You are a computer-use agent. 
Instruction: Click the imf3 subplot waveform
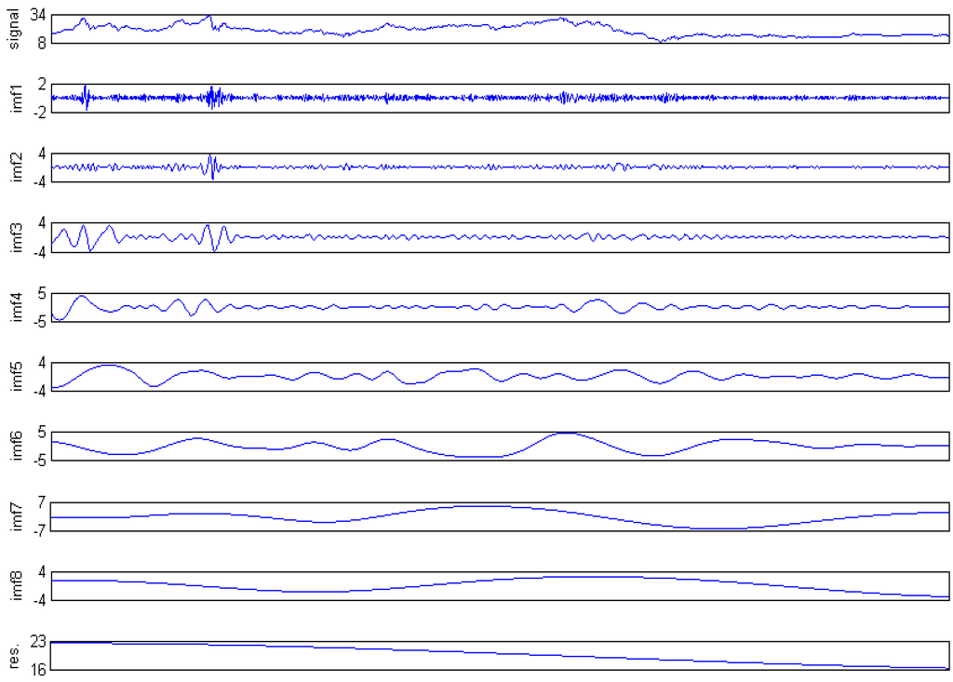pyautogui.click(x=500, y=237)
